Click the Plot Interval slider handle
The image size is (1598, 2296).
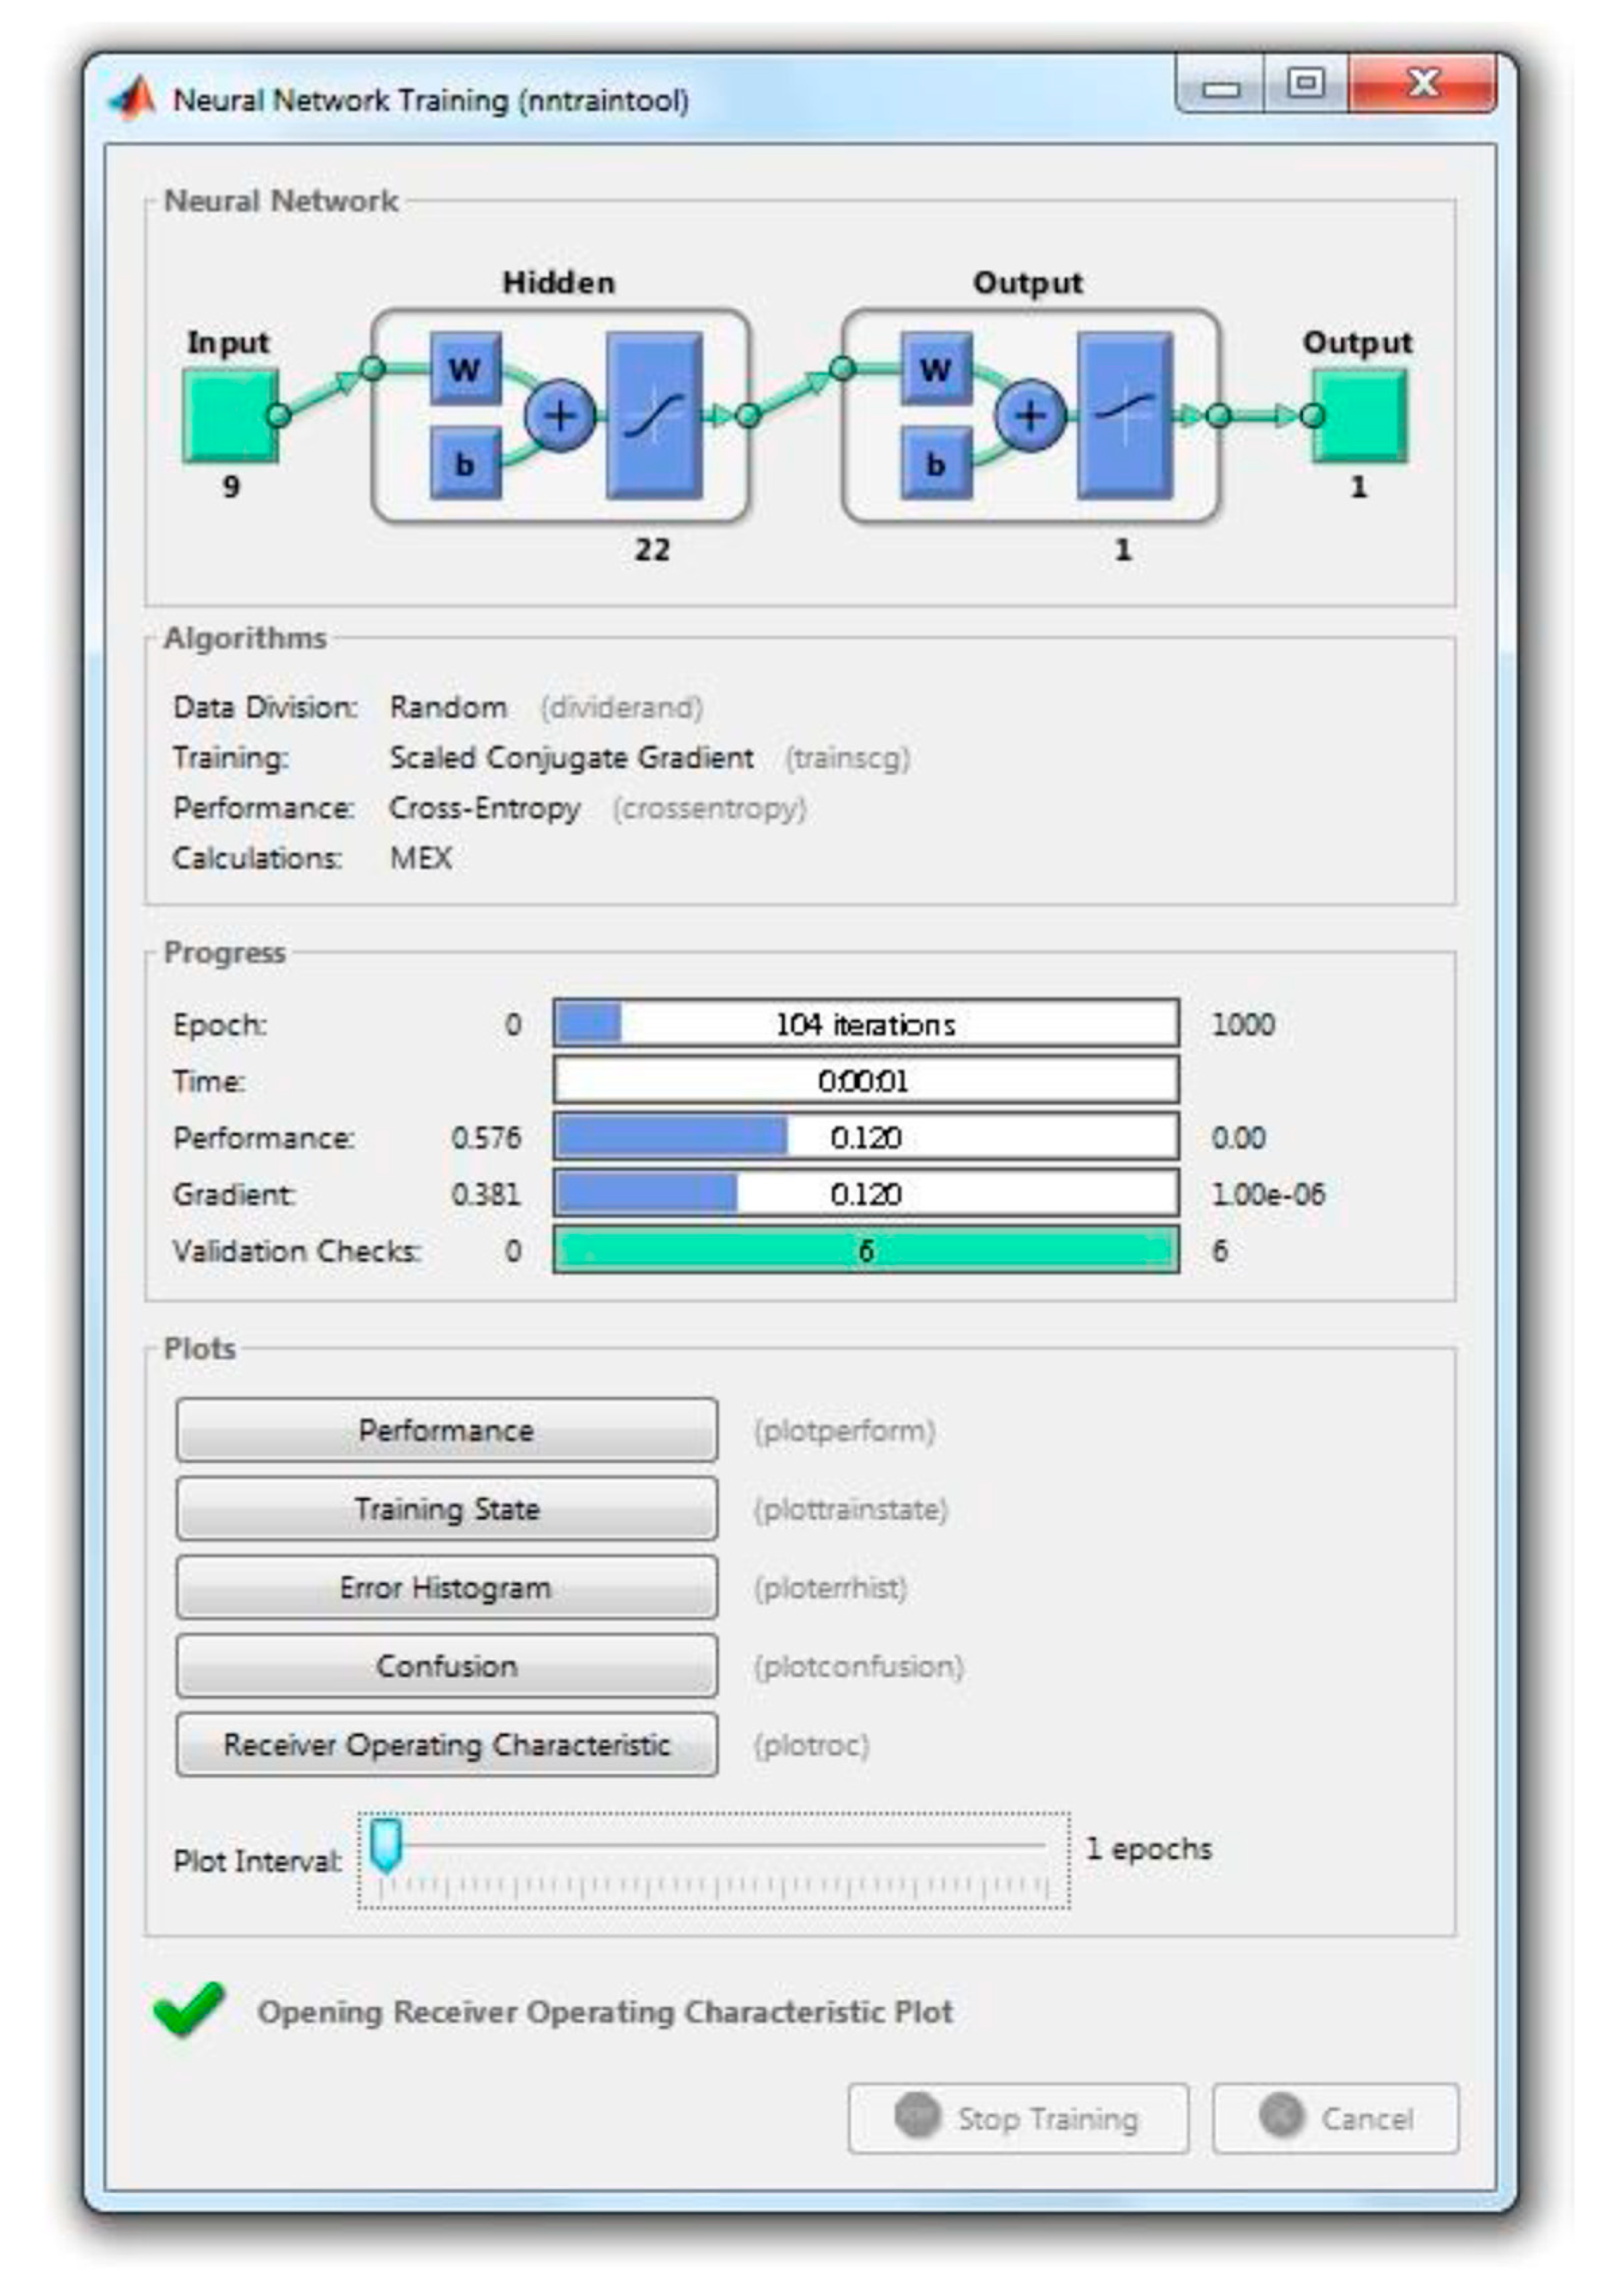386,1844
